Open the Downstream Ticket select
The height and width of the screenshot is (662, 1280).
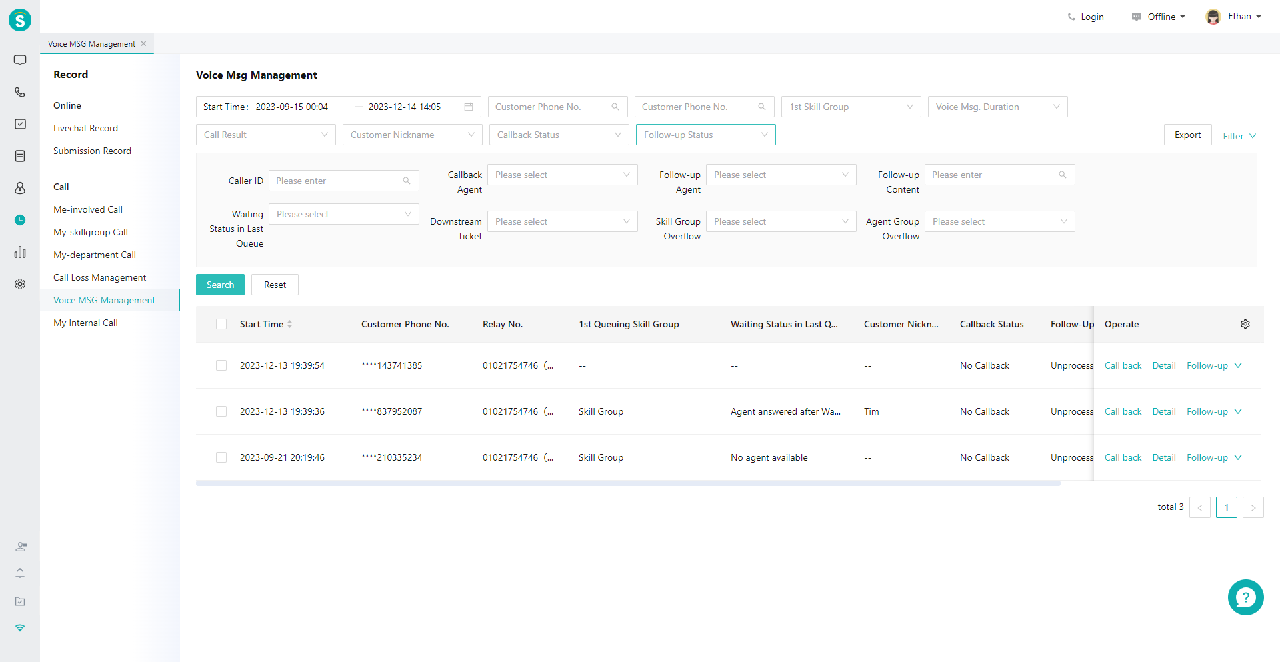point(563,221)
